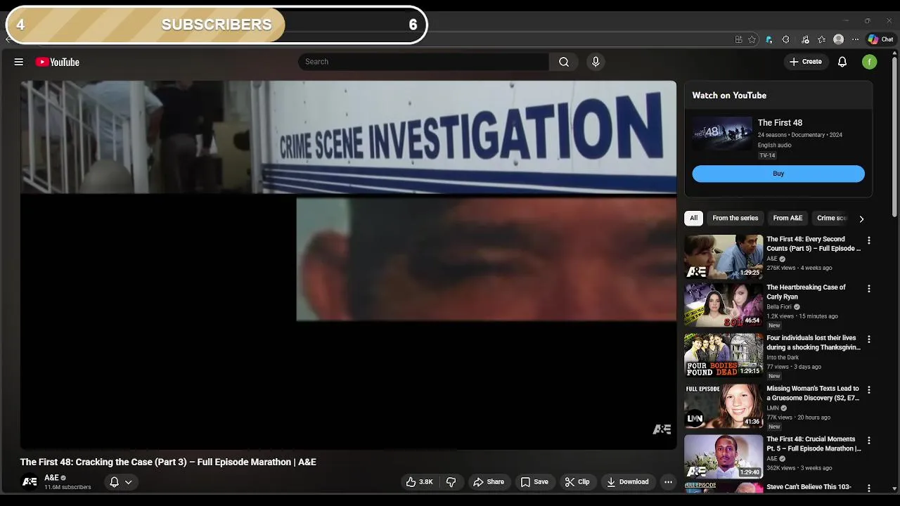Expand the subscription options chevron
Viewport: 900px width, 506px height.
(129, 482)
